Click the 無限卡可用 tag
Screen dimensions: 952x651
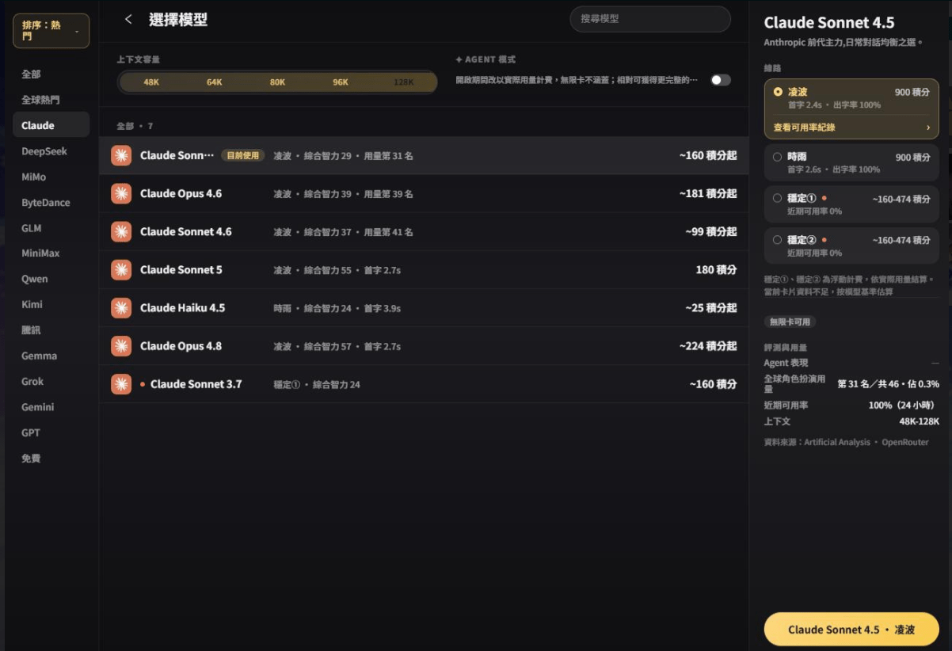point(790,322)
